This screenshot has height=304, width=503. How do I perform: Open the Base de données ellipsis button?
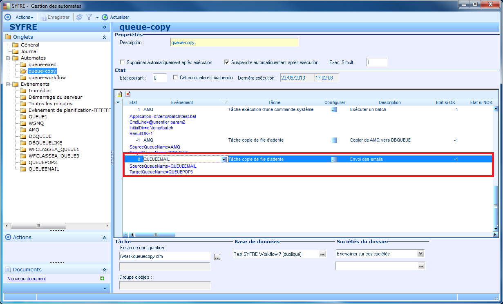click(x=322, y=254)
